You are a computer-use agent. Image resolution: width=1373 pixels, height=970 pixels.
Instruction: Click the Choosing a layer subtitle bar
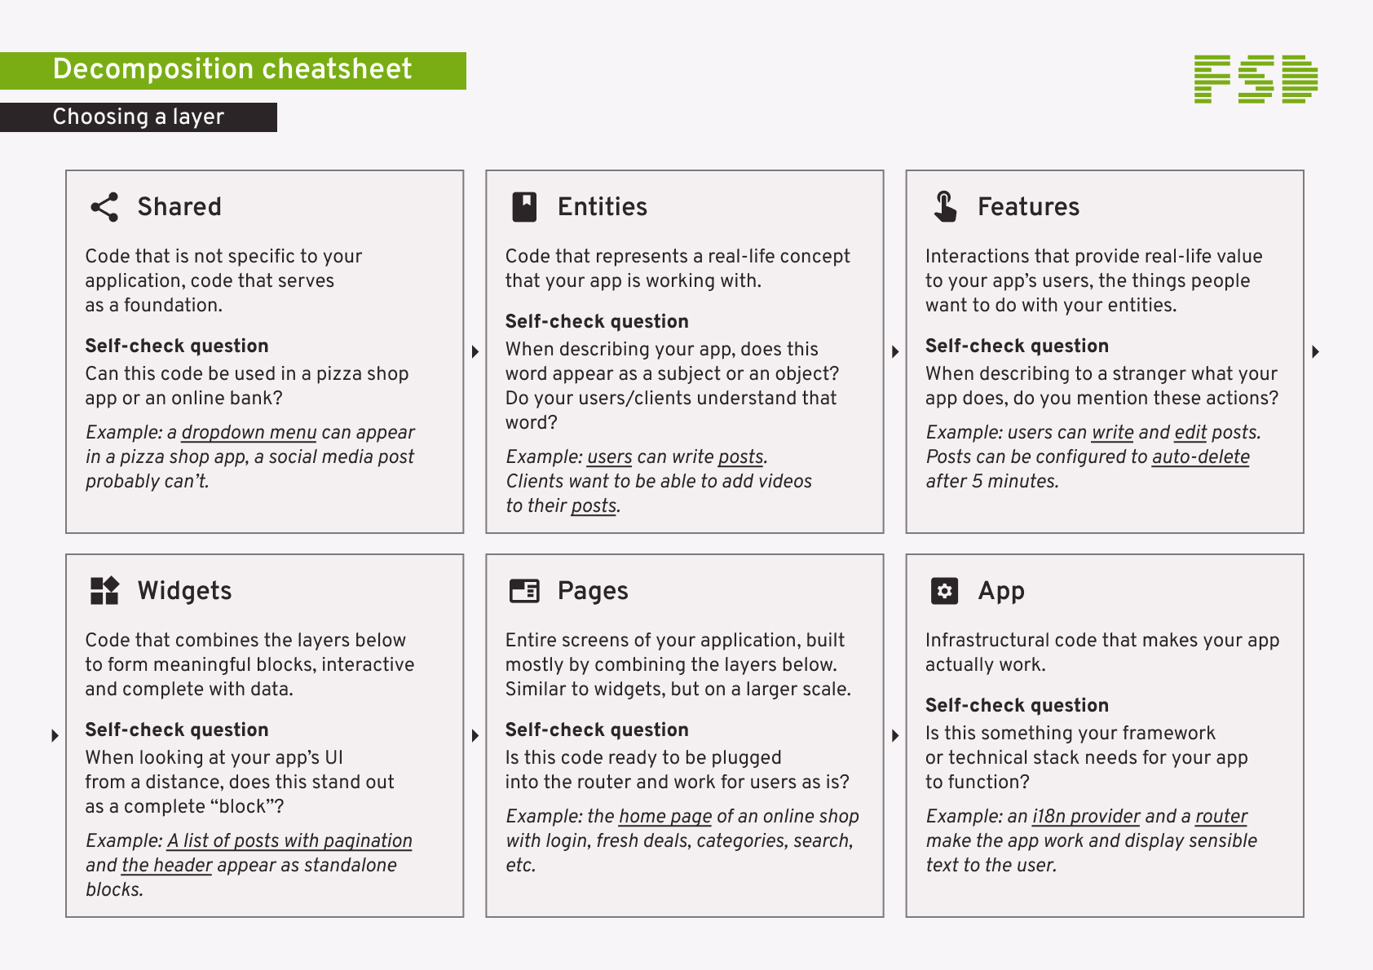139,117
